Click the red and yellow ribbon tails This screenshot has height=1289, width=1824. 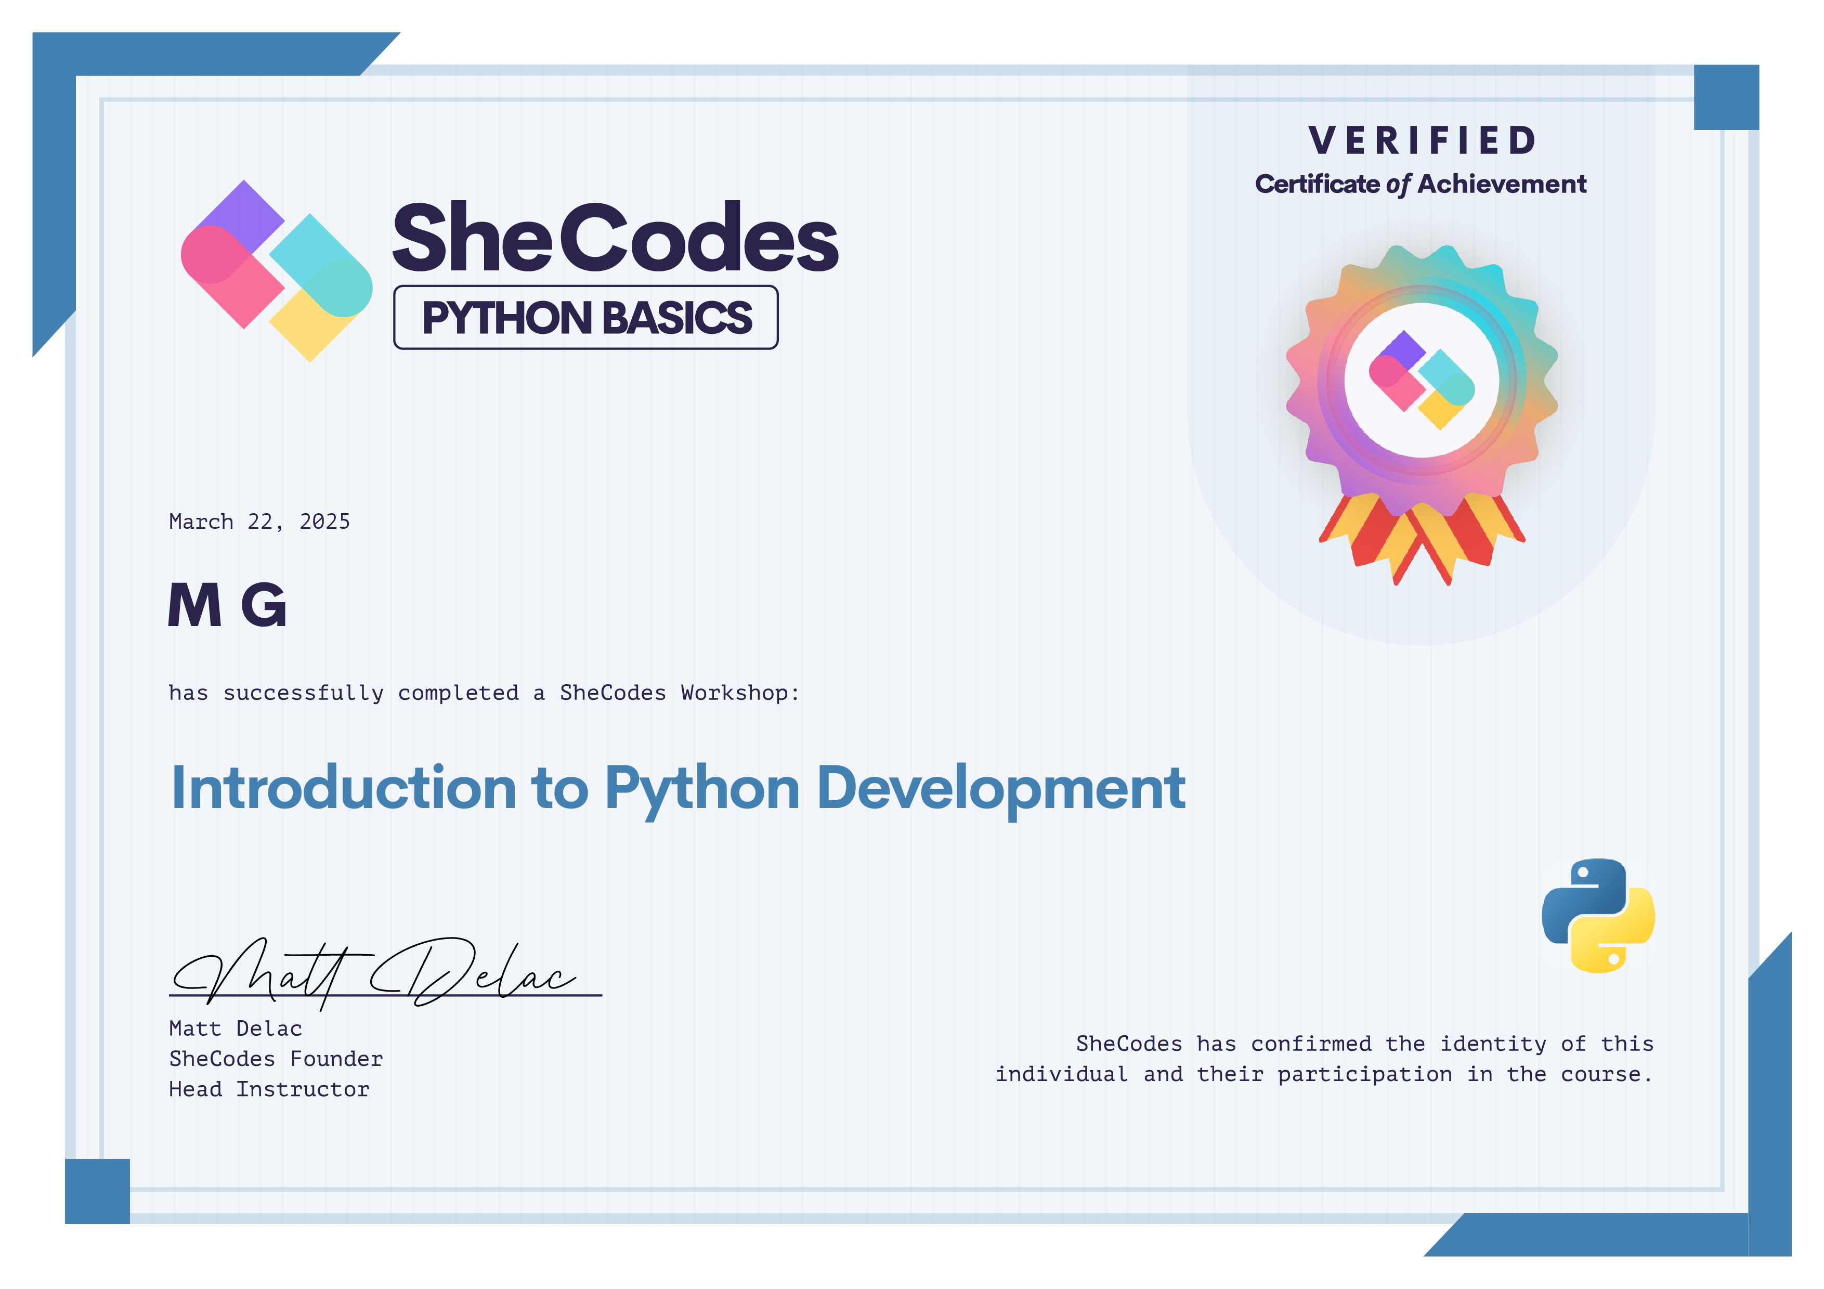pyautogui.click(x=1421, y=539)
